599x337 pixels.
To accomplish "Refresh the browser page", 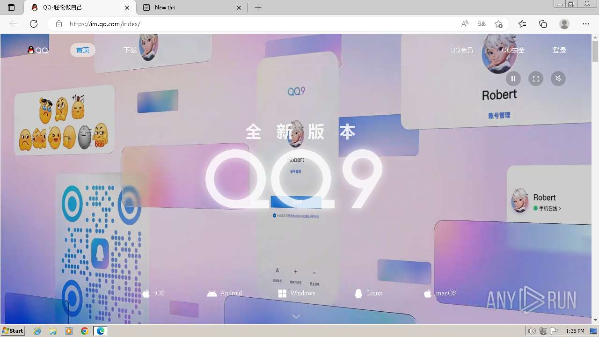I will point(34,24).
